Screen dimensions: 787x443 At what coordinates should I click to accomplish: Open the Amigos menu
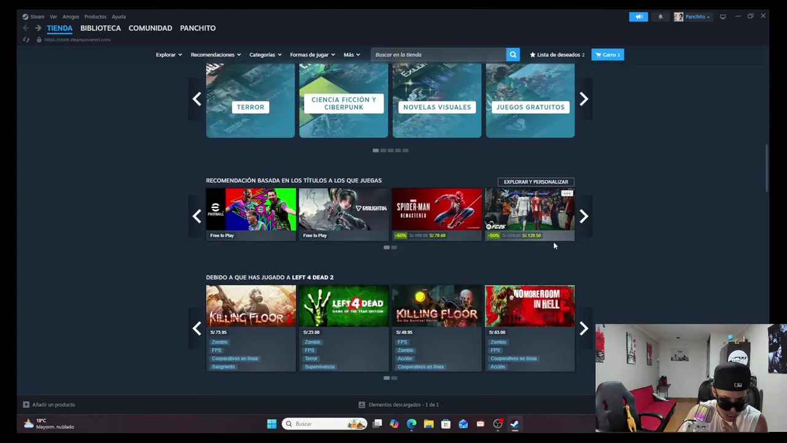[71, 17]
